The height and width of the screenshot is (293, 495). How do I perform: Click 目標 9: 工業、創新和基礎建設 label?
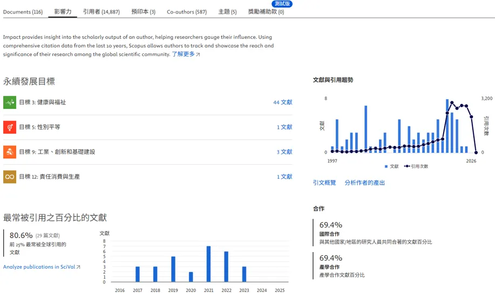(x=57, y=152)
